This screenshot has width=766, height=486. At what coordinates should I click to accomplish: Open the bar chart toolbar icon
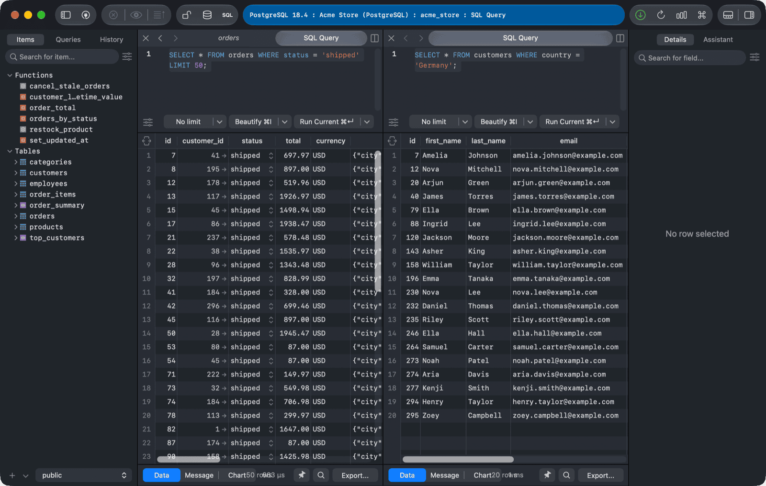click(x=681, y=15)
